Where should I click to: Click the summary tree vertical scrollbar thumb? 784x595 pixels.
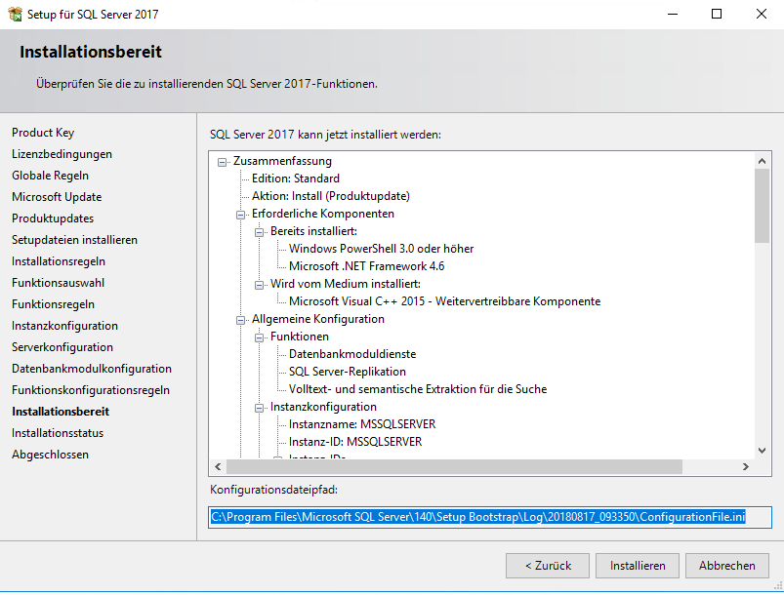point(762,206)
